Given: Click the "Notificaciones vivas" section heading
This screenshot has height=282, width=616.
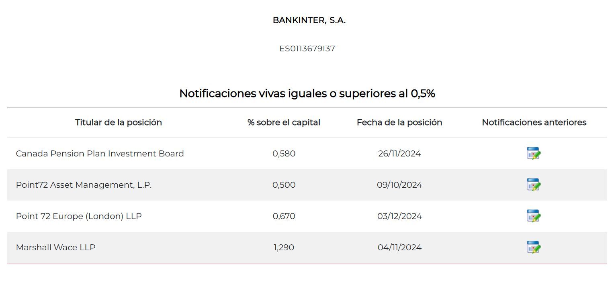Looking at the screenshot, I should pyautogui.click(x=307, y=93).
